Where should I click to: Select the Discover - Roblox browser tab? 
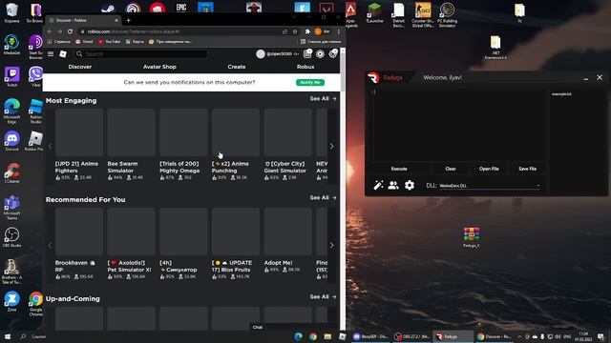point(83,20)
